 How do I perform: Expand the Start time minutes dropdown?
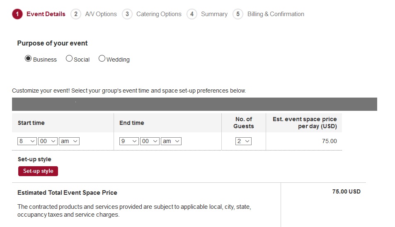[x=48, y=141]
